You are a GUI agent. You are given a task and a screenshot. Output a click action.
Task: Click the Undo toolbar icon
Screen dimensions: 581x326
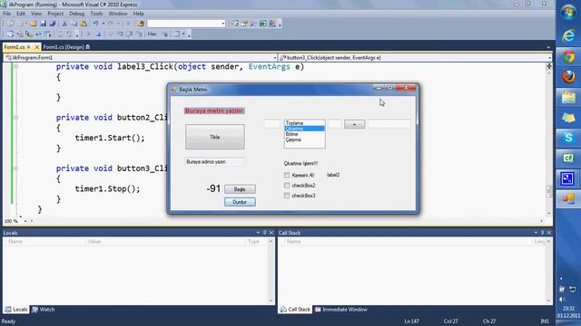click(95, 24)
